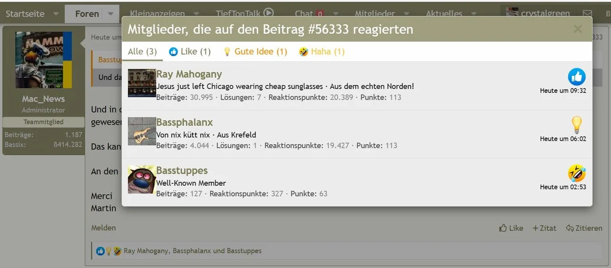Image resolution: width=611 pixels, height=268 pixels.
Task: Open TiefTonTalk in the navigation
Action: (238, 14)
